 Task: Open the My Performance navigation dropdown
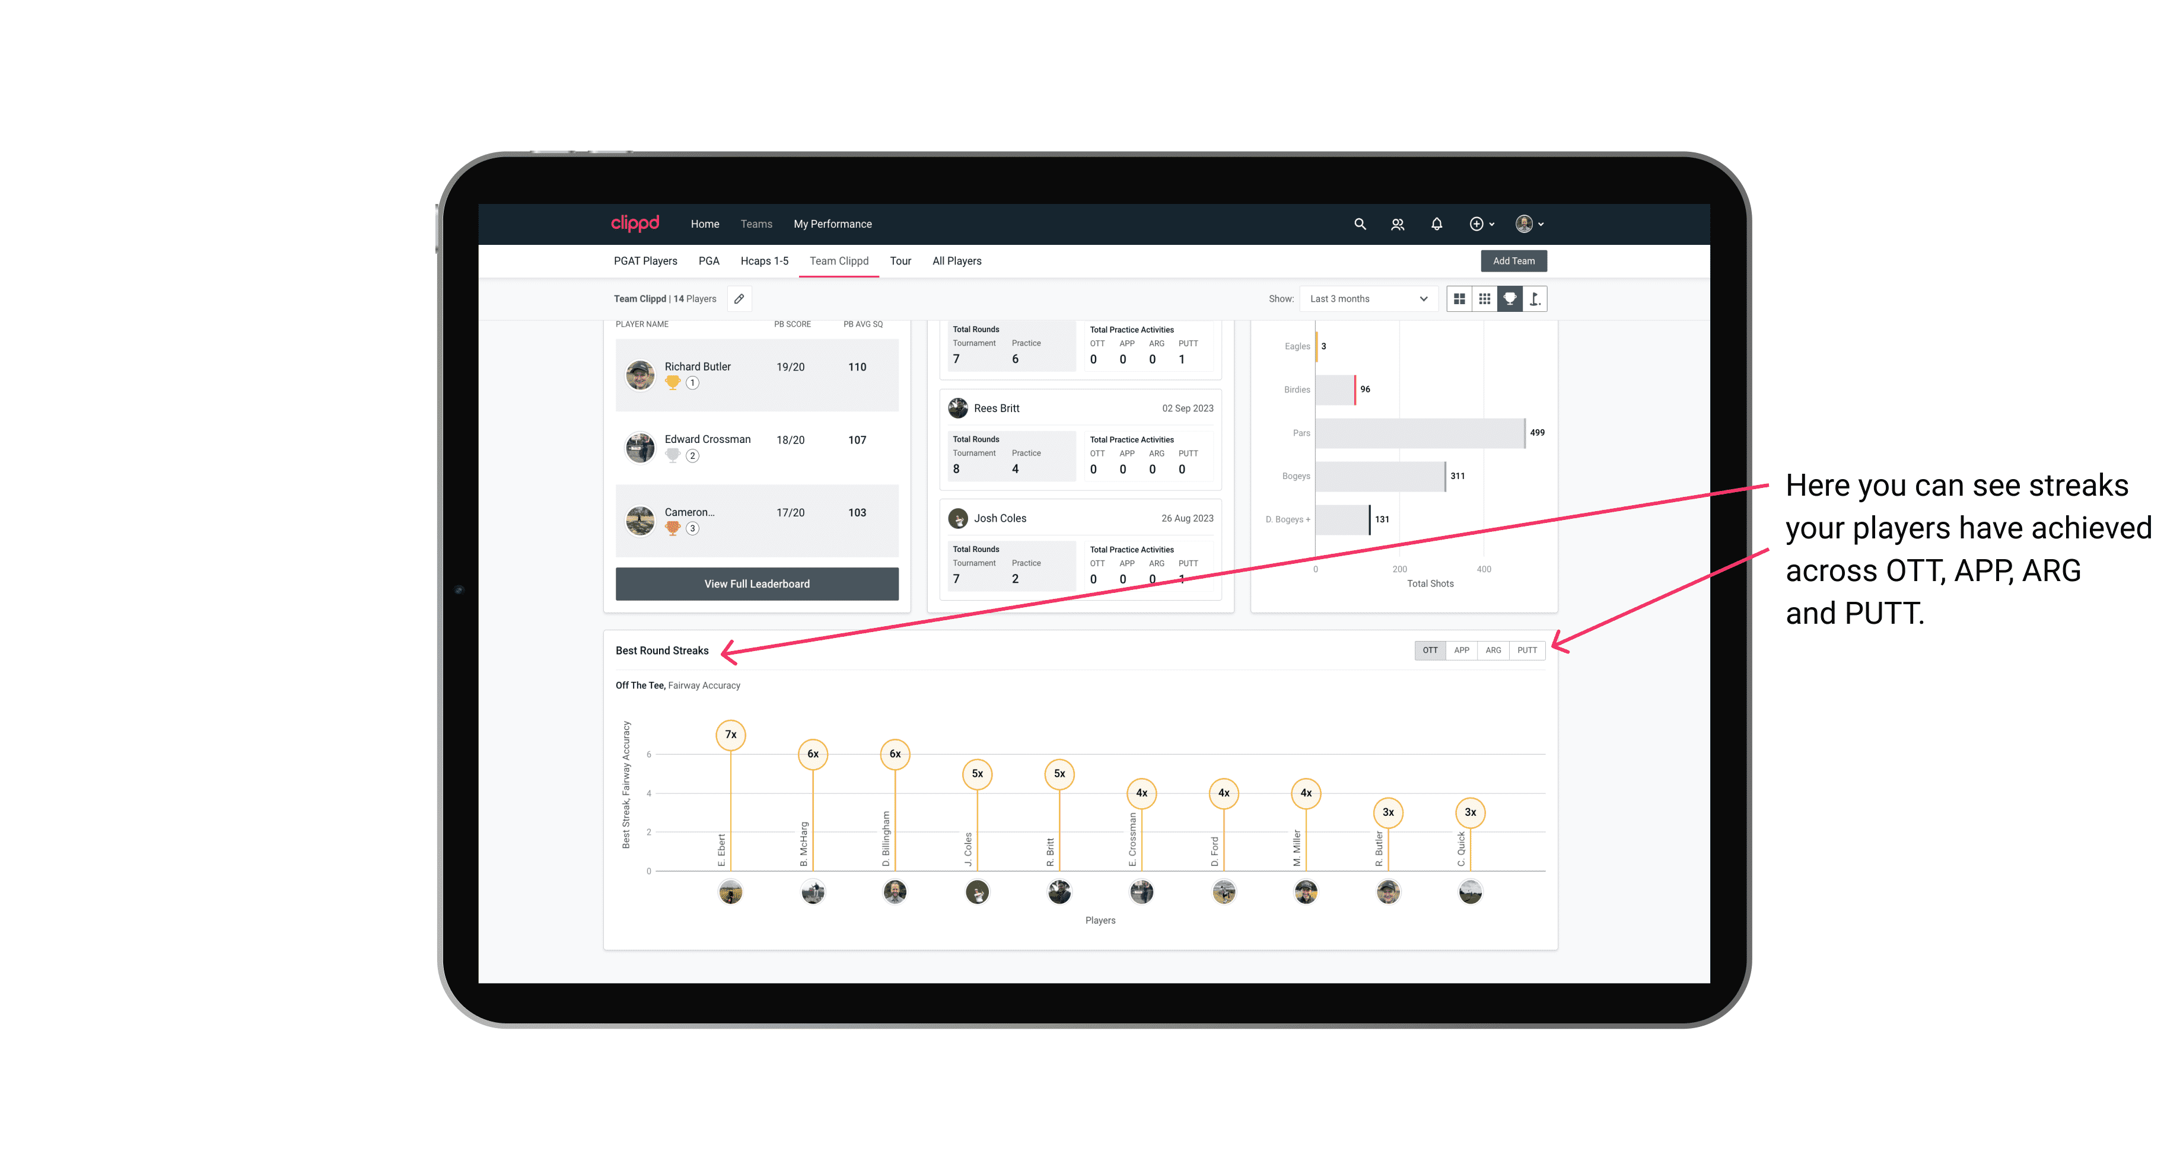pos(833,224)
